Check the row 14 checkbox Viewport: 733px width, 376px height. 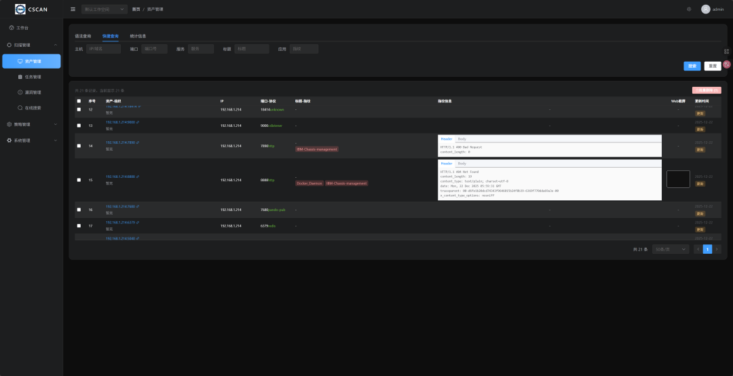point(79,146)
